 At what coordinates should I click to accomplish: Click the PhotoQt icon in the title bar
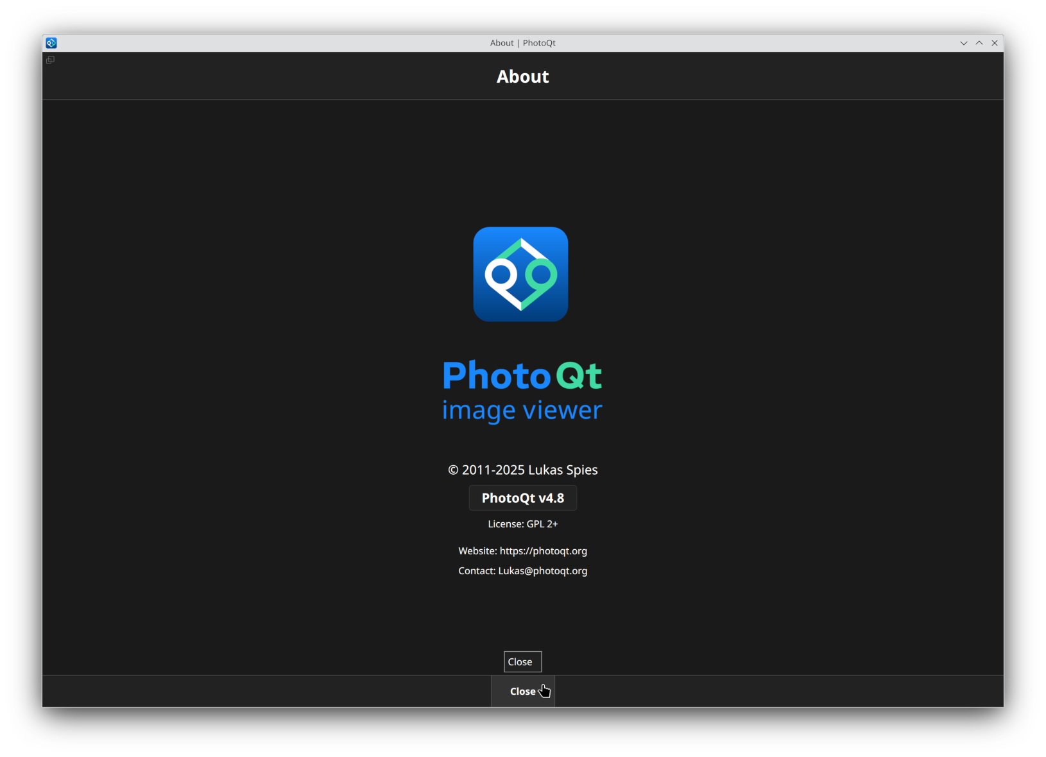(51, 43)
